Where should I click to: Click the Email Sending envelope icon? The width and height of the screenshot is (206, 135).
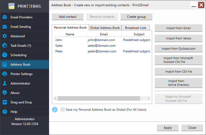pos(5,27)
